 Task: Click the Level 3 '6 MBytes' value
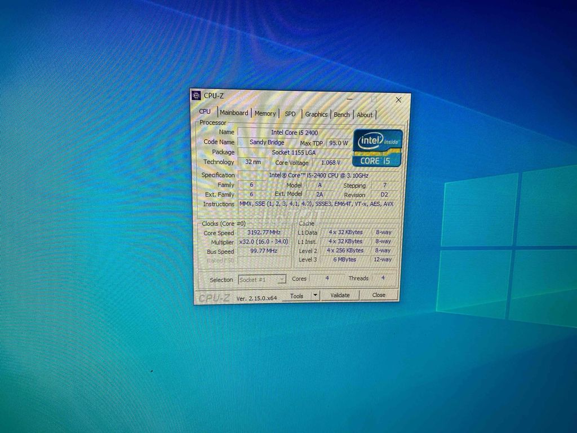[345, 259]
